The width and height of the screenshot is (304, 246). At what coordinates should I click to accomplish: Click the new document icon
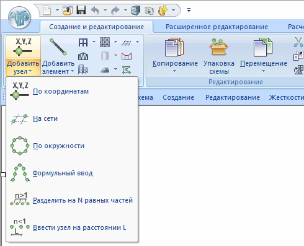pyautogui.click(x=47, y=10)
